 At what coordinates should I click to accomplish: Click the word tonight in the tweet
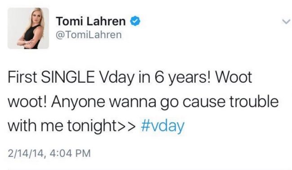point(92,126)
